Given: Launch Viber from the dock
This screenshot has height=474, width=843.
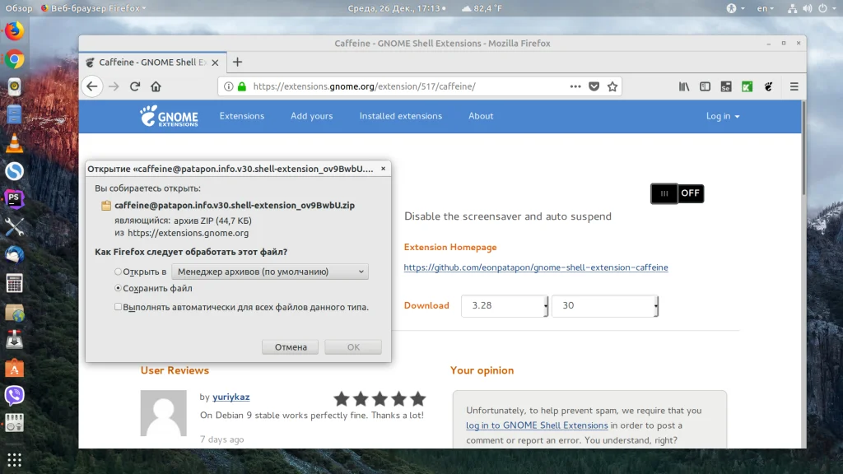Looking at the screenshot, I should [15, 396].
